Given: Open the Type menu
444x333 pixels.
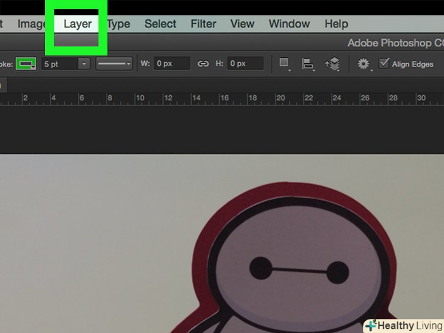Looking at the screenshot, I should pyautogui.click(x=118, y=24).
